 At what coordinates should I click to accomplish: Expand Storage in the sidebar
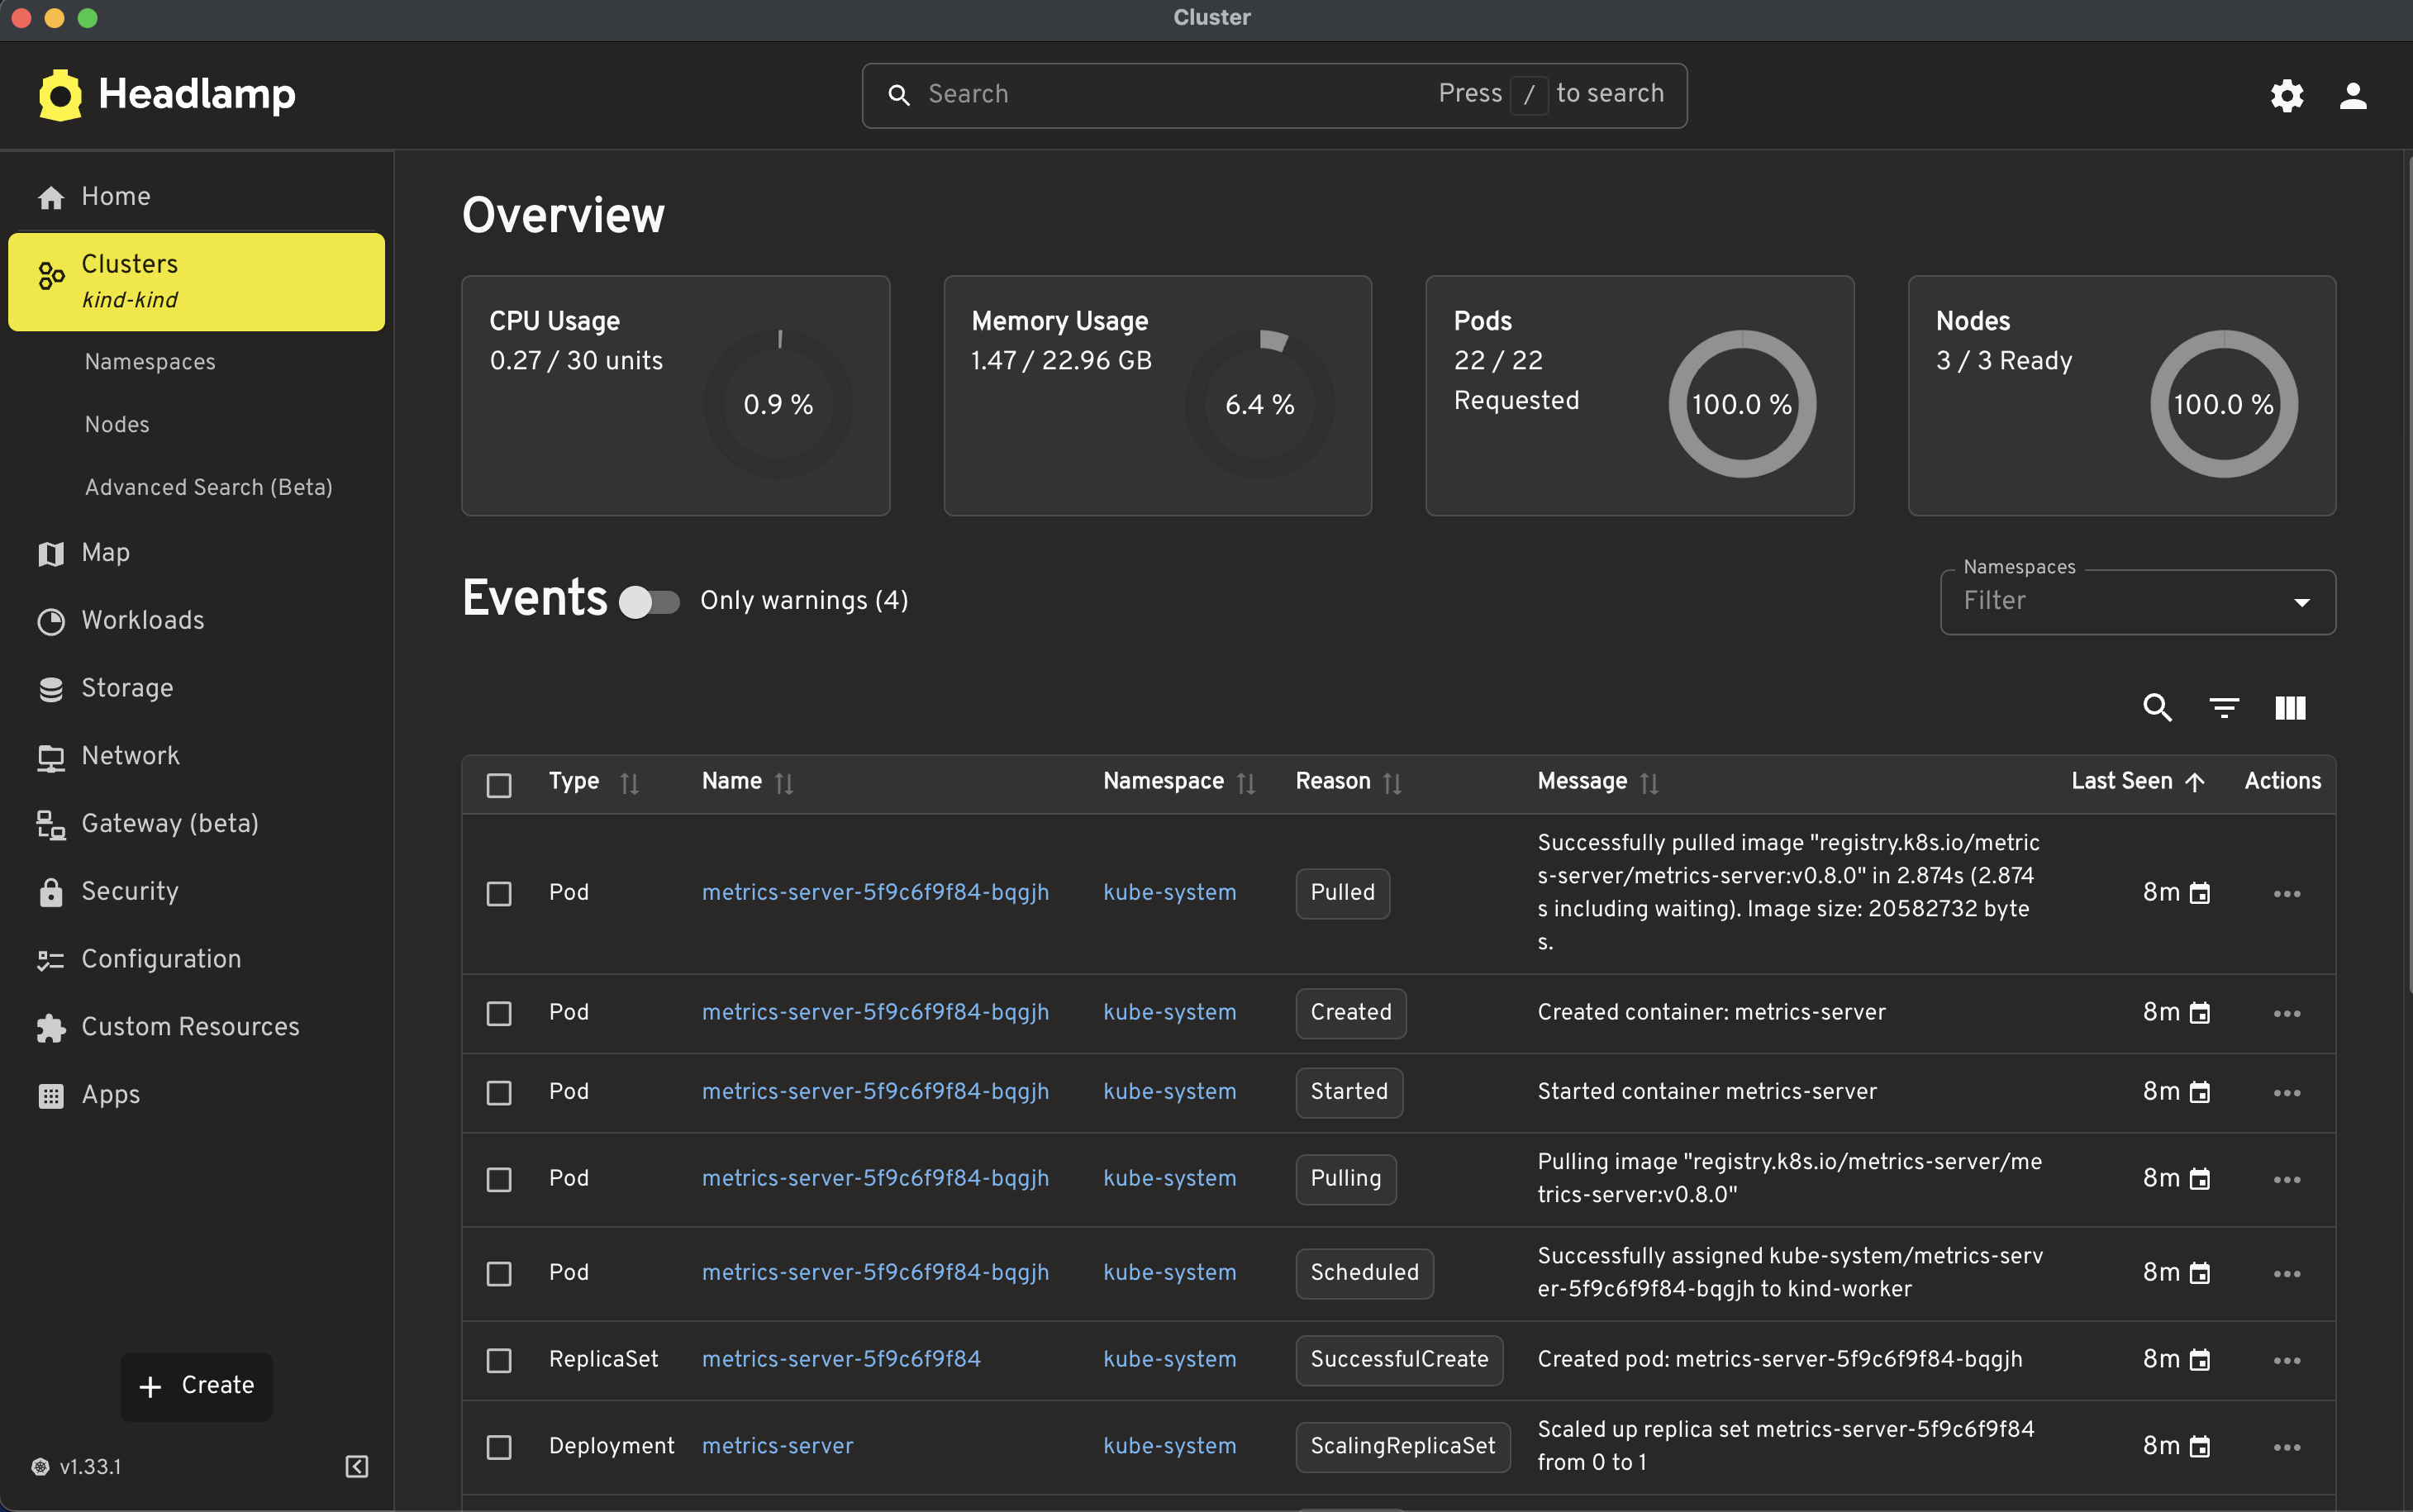click(196, 689)
